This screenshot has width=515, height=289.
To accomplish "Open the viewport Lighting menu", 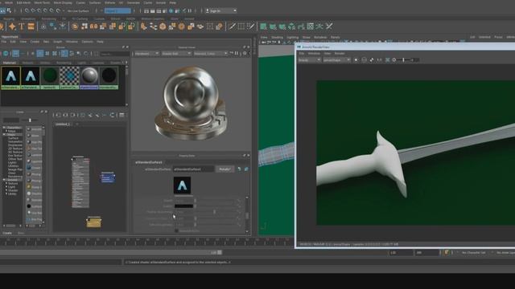I will coord(293,38).
